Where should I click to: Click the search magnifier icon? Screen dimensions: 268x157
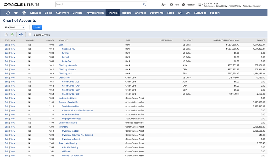144,4
